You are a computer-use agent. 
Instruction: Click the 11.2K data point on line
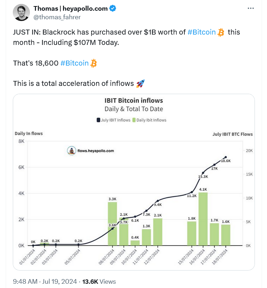coord(192,192)
